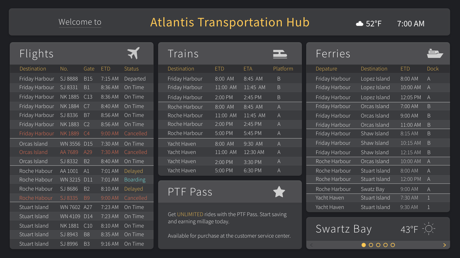Sort flights by Status column header
The image size is (460, 258).
coord(131,69)
